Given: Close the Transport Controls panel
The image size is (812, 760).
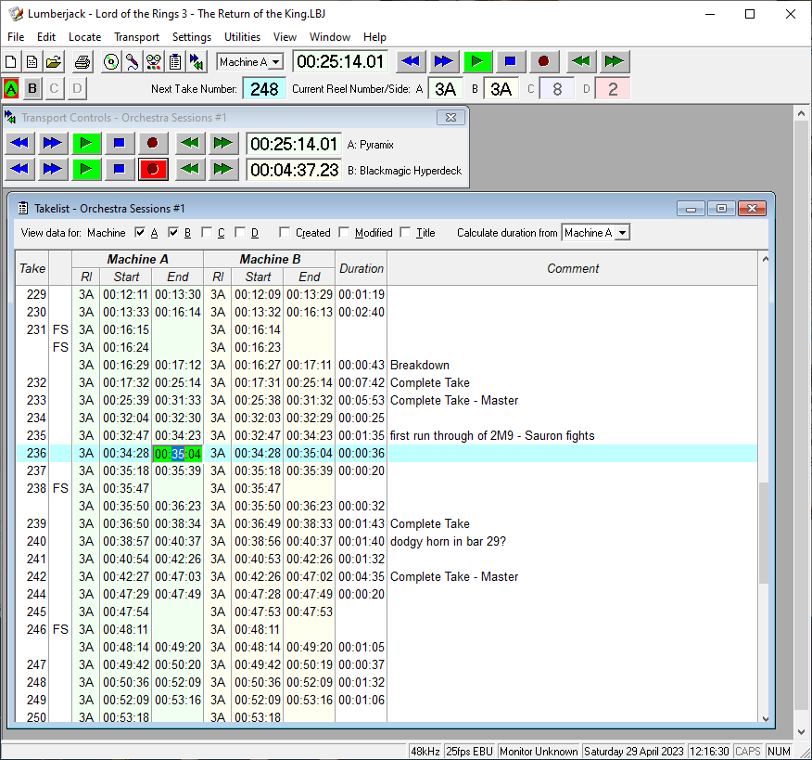Looking at the screenshot, I should click(x=450, y=118).
